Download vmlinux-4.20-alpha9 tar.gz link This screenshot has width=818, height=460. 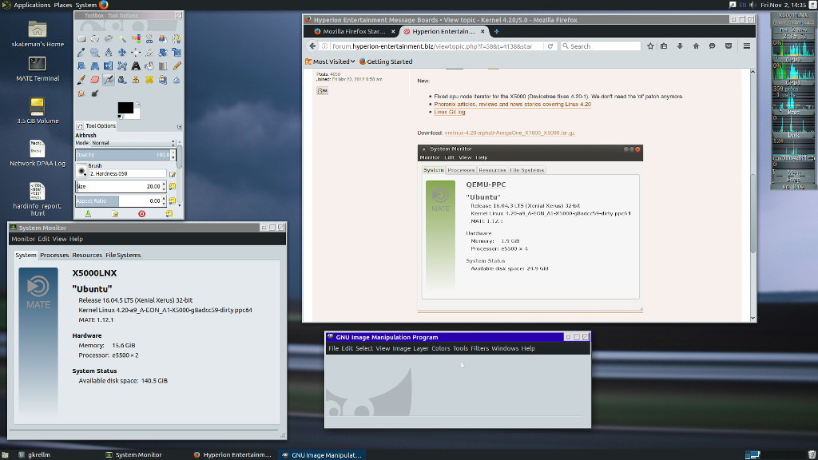click(510, 133)
